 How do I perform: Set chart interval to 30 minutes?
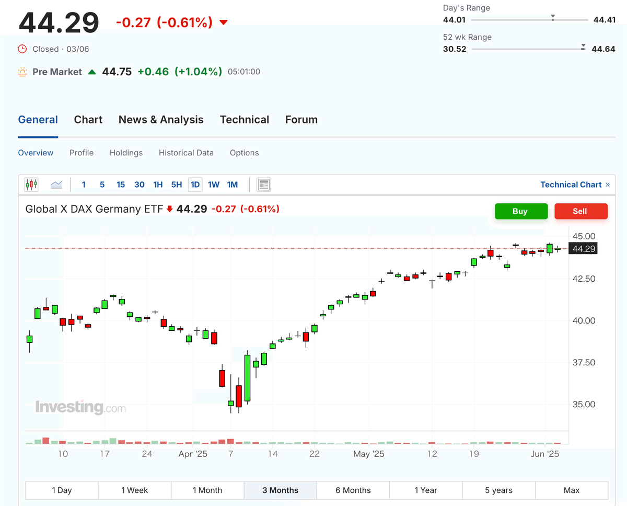click(x=140, y=185)
